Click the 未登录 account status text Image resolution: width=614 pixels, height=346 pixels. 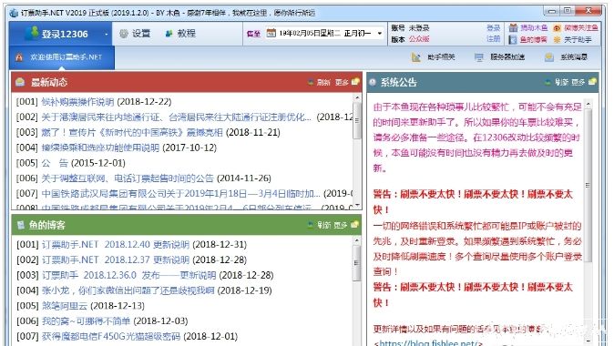[x=419, y=28]
